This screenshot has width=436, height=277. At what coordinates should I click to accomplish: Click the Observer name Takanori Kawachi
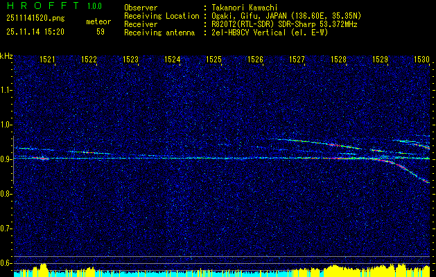click(x=243, y=8)
